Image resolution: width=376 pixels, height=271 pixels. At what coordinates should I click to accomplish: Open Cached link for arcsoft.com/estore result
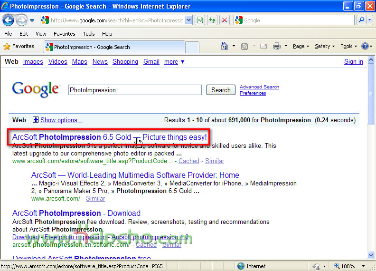click(x=189, y=161)
